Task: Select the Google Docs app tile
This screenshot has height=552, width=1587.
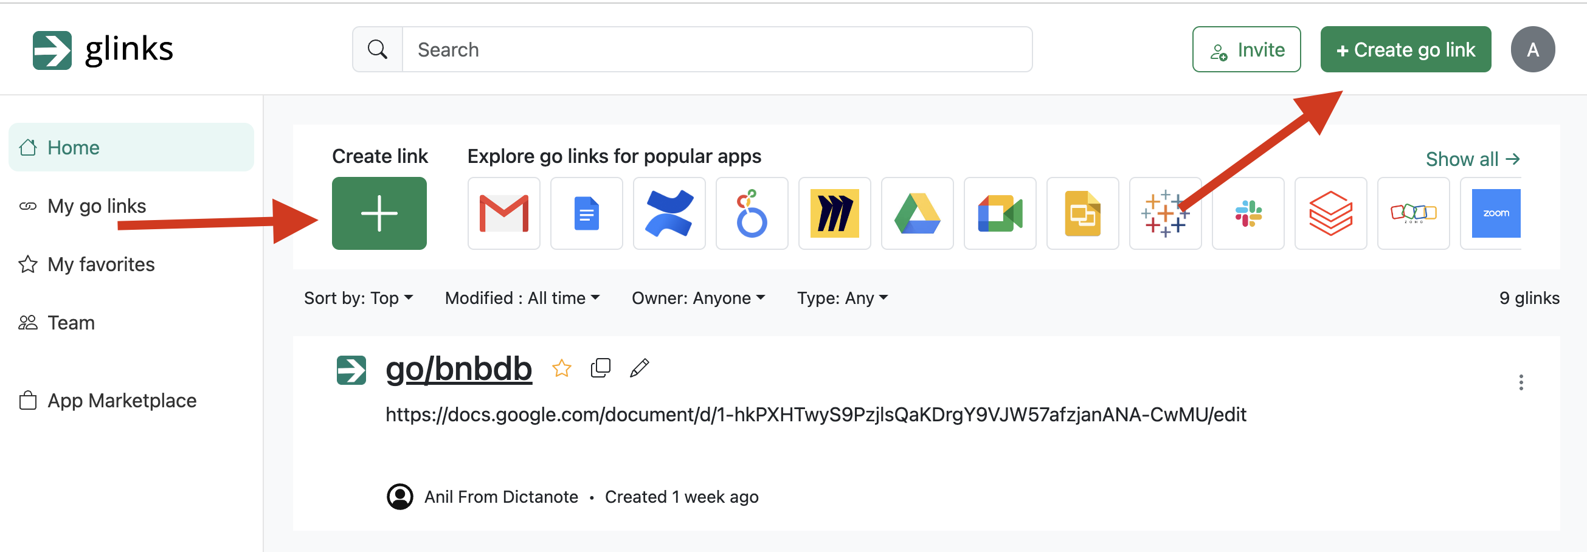Action: pyautogui.click(x=586, y=213)
